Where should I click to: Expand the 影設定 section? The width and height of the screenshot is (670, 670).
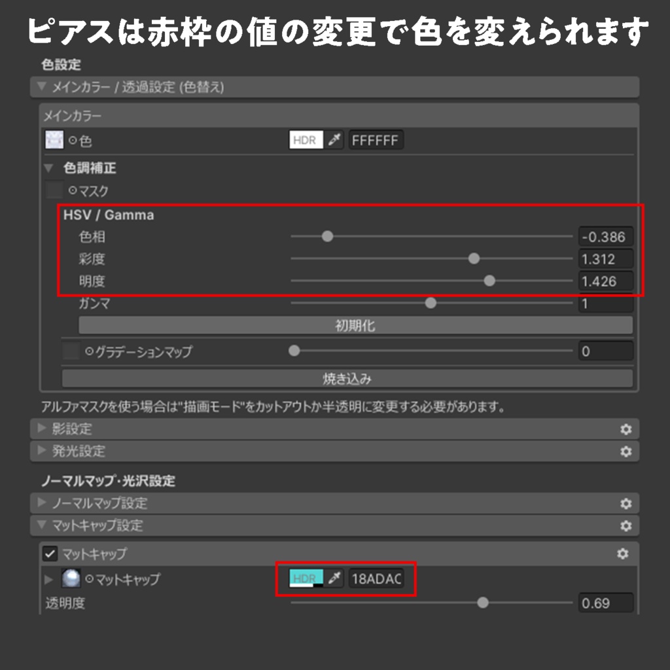[41, 429]
